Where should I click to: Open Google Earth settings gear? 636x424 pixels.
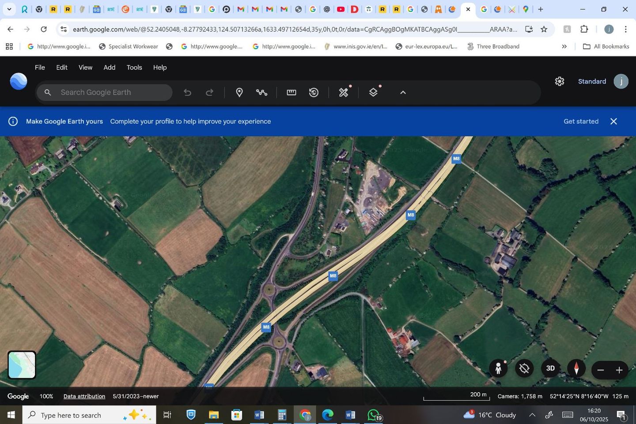[x=560, y=81]
